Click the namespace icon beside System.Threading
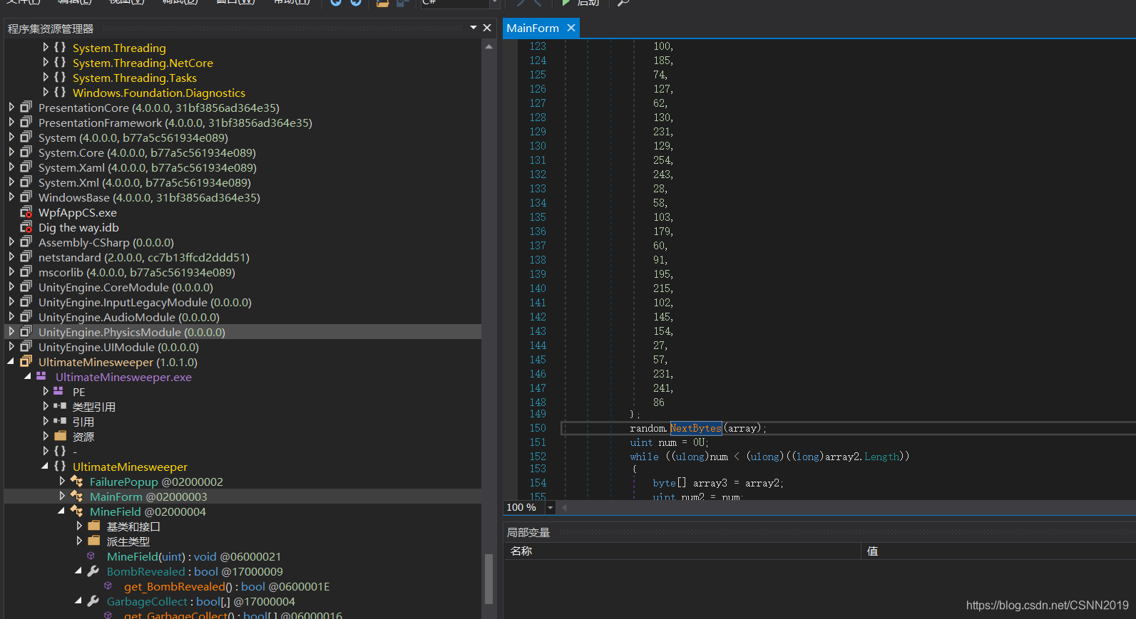The width and height of the screenshot is (1136, 619). pos(60,47)
